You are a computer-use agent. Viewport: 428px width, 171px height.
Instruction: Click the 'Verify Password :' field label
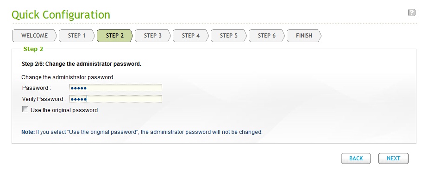click(44, 99)
